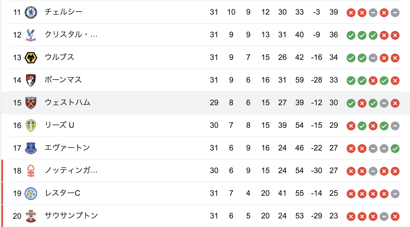Click the Nottingham Forest tree logo
410x227 pixels.
(31, 171)
